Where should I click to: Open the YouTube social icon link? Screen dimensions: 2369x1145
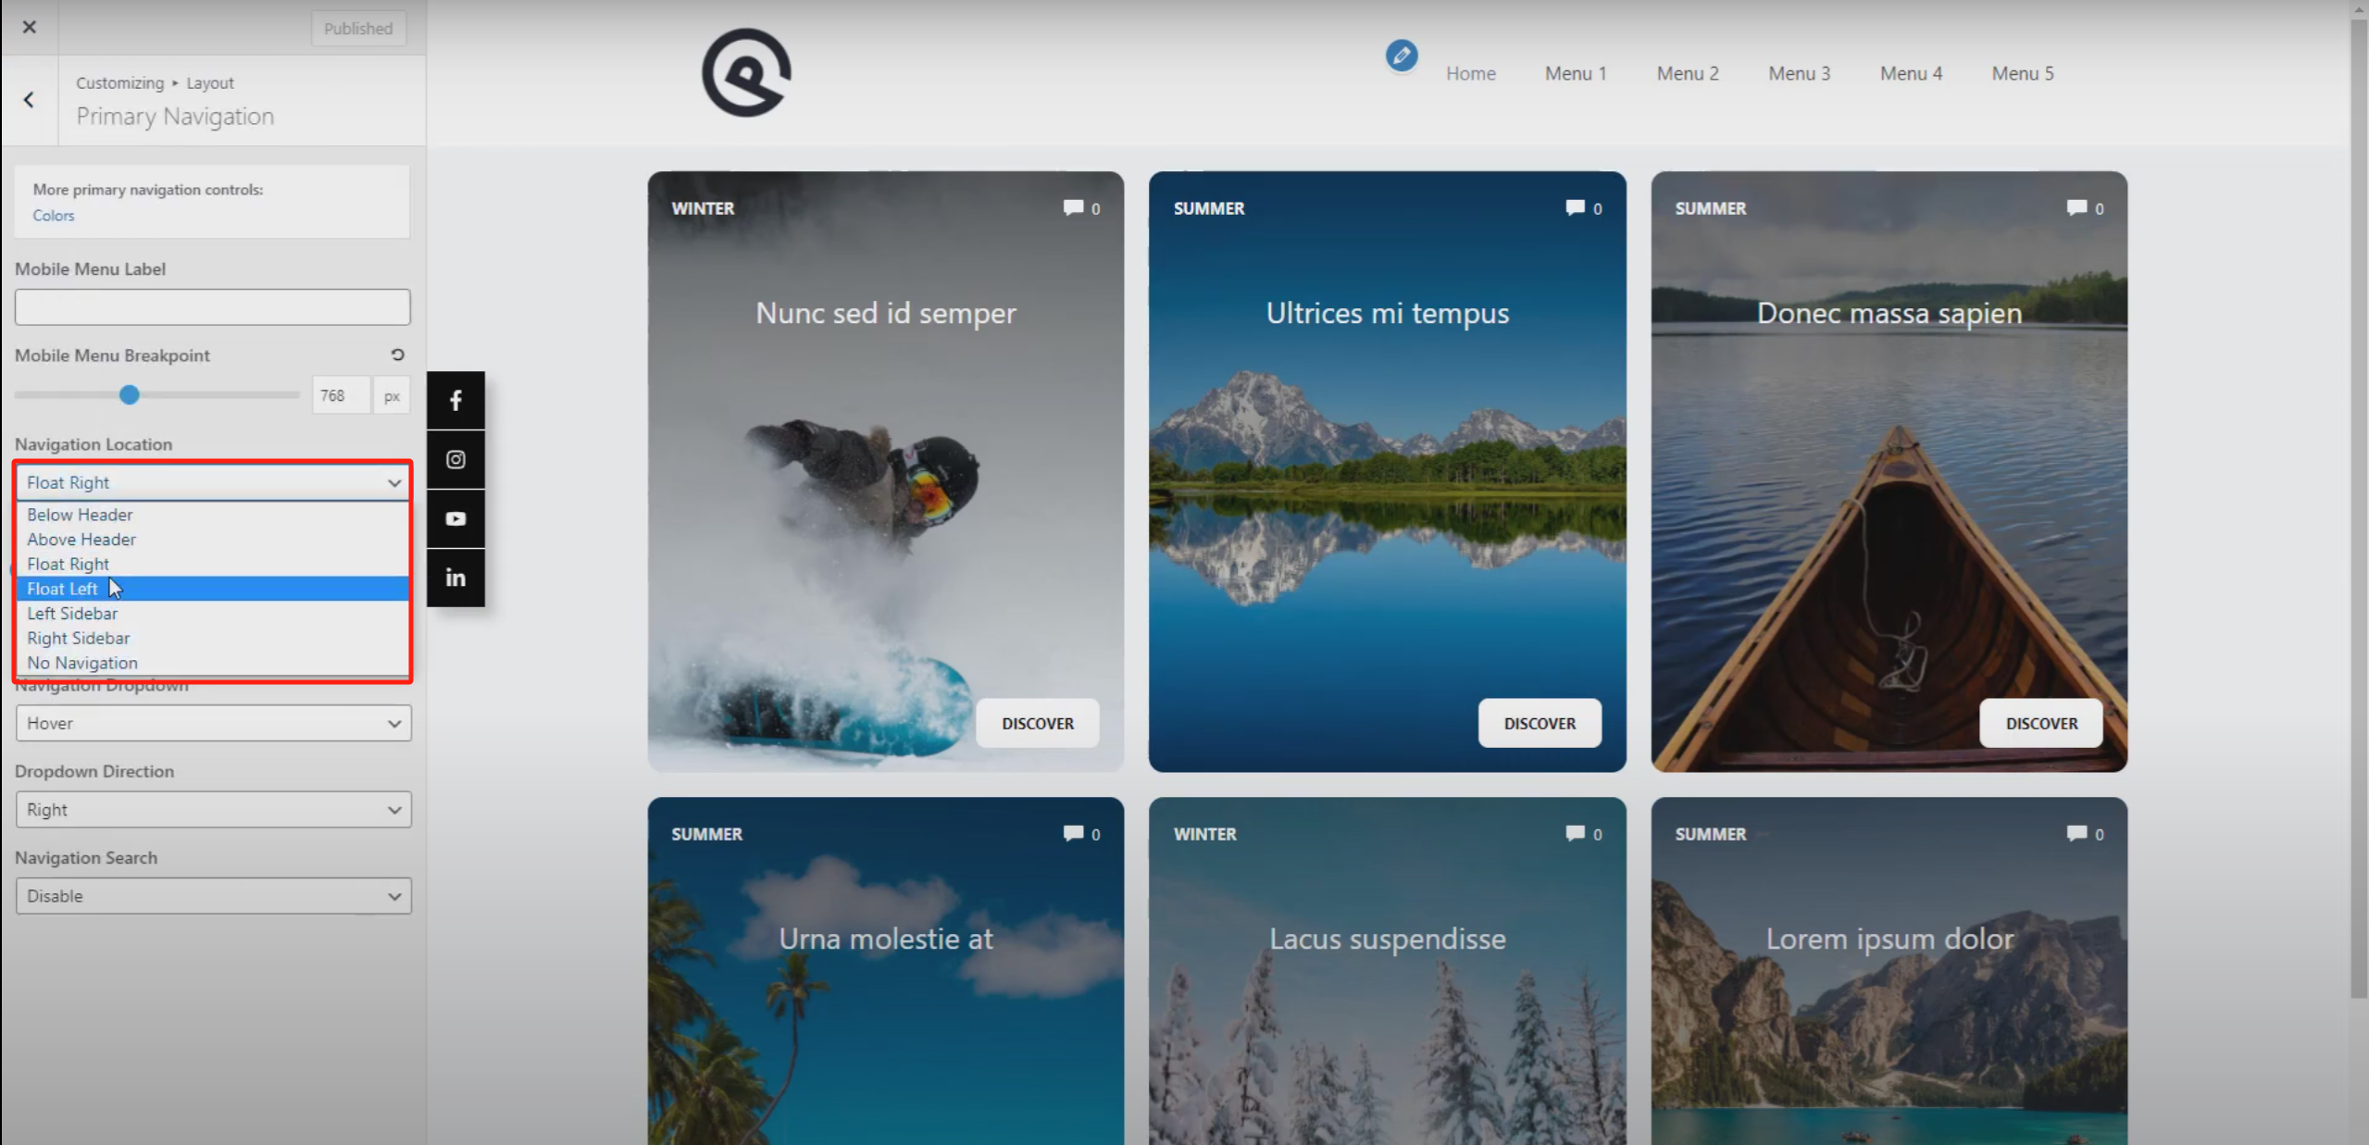(x=455, y=518)
